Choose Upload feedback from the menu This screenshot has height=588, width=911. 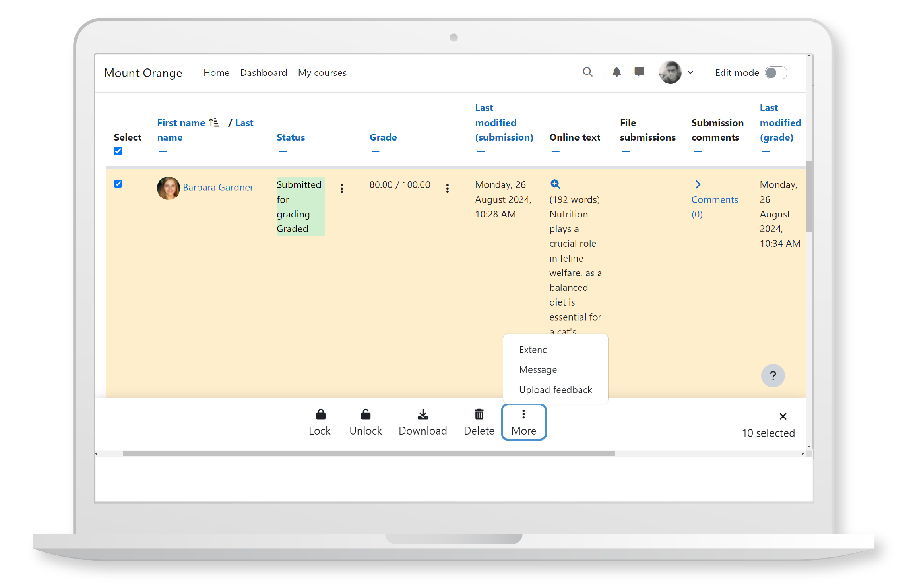[x=556, y=389]
